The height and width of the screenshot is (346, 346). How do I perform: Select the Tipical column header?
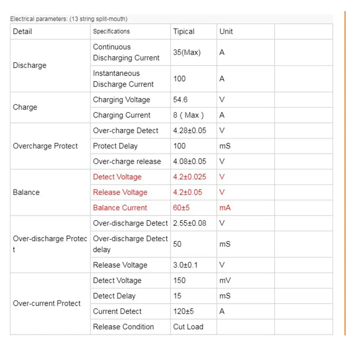point(194,31)
